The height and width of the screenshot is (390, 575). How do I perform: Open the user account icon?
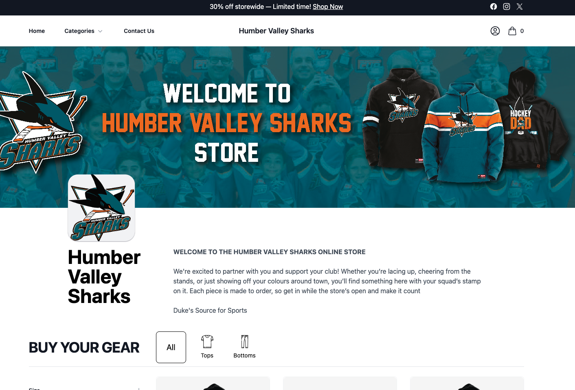click(495, 31)
